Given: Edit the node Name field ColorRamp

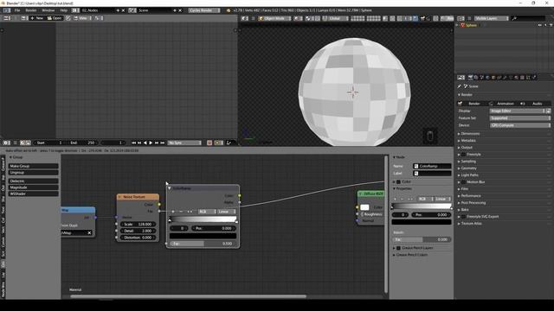Looking at the screenshot, I should point(432,166).
